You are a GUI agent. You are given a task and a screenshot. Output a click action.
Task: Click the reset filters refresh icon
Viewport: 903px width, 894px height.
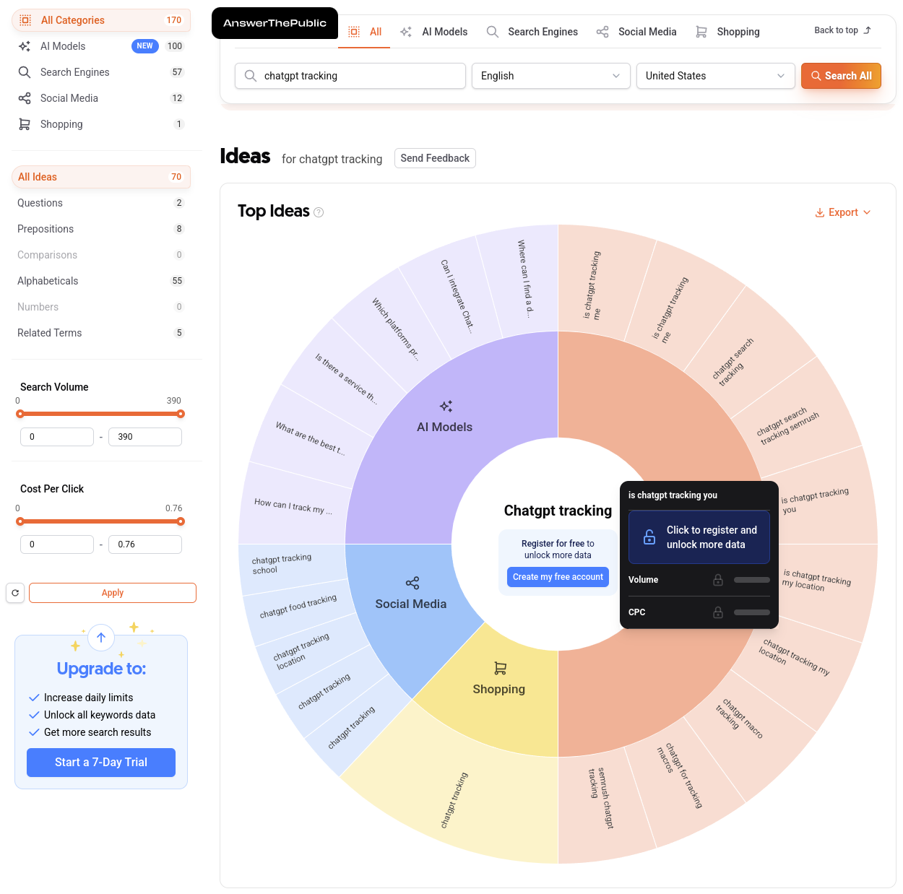(x=15, y=593)
